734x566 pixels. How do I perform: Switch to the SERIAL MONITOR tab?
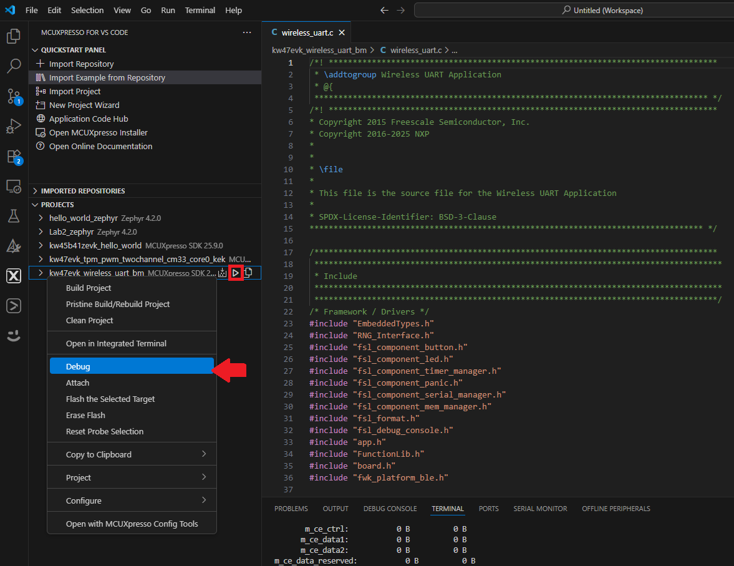(x=540, y=509)
